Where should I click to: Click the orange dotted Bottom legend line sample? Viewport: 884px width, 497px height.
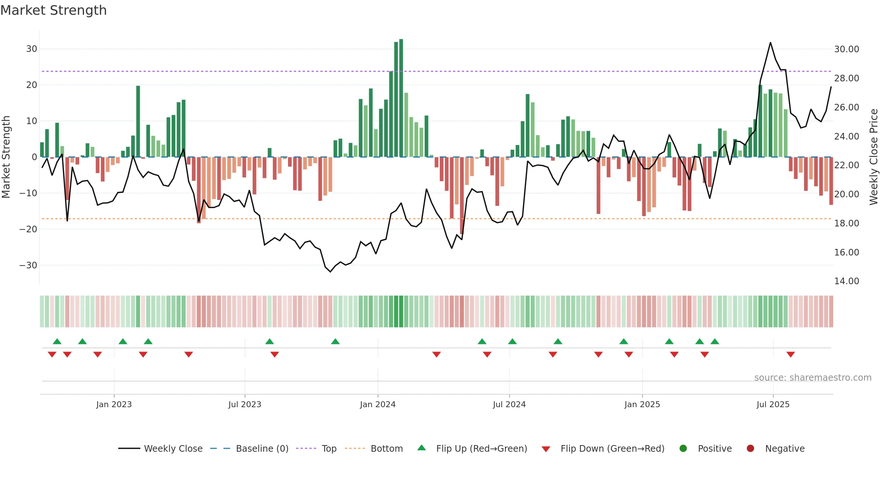tap(355, 448)
